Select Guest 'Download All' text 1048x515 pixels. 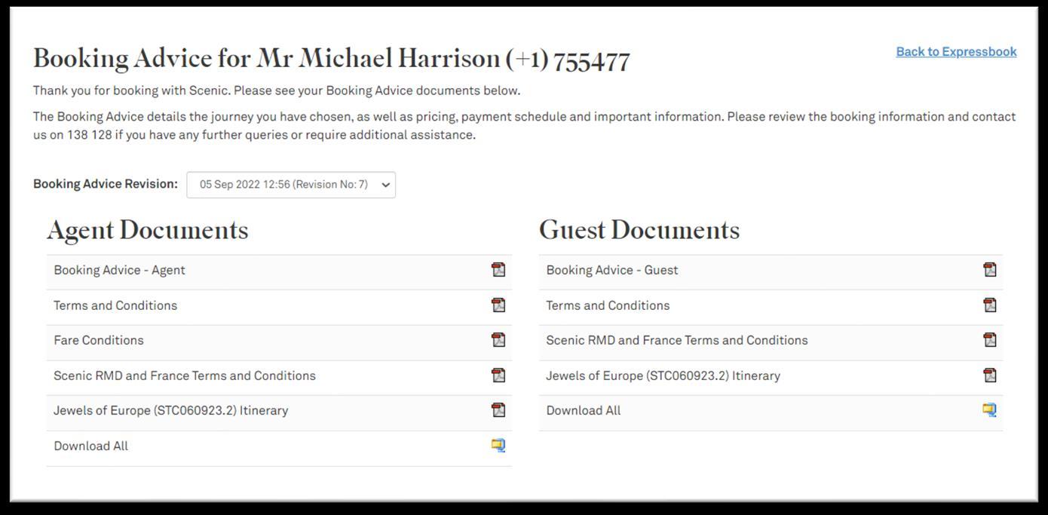click(584, 411)
